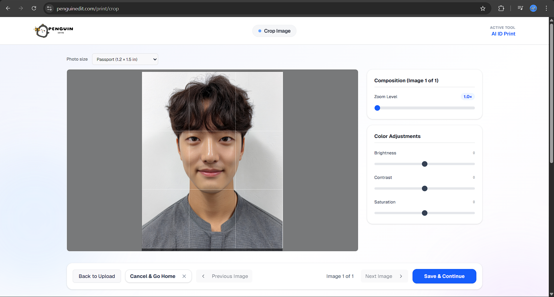Bookmark page using the star icon
This screenshot has width=554, height=297.
483,8
